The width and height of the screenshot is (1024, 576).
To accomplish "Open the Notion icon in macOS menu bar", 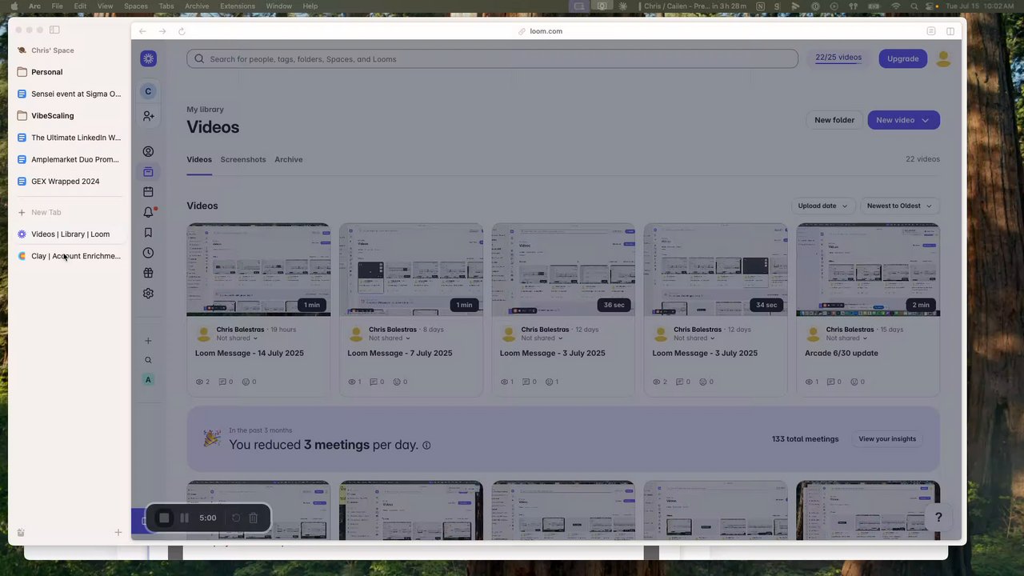I will [760, 6].
